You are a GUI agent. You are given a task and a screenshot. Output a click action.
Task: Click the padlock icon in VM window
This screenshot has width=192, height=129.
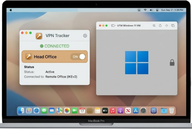click(172, 63)
